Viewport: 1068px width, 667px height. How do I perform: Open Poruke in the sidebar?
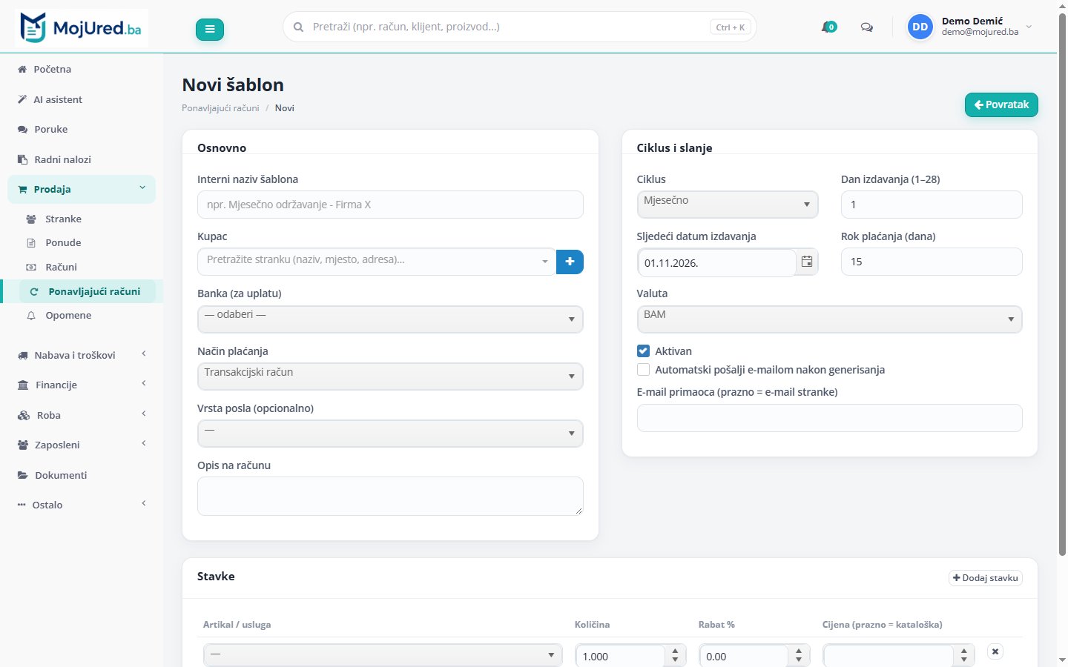(82, 129)
